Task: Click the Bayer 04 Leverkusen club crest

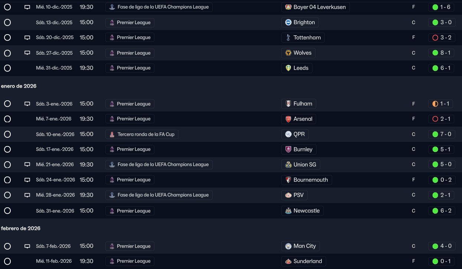Action: pos(288,7)
